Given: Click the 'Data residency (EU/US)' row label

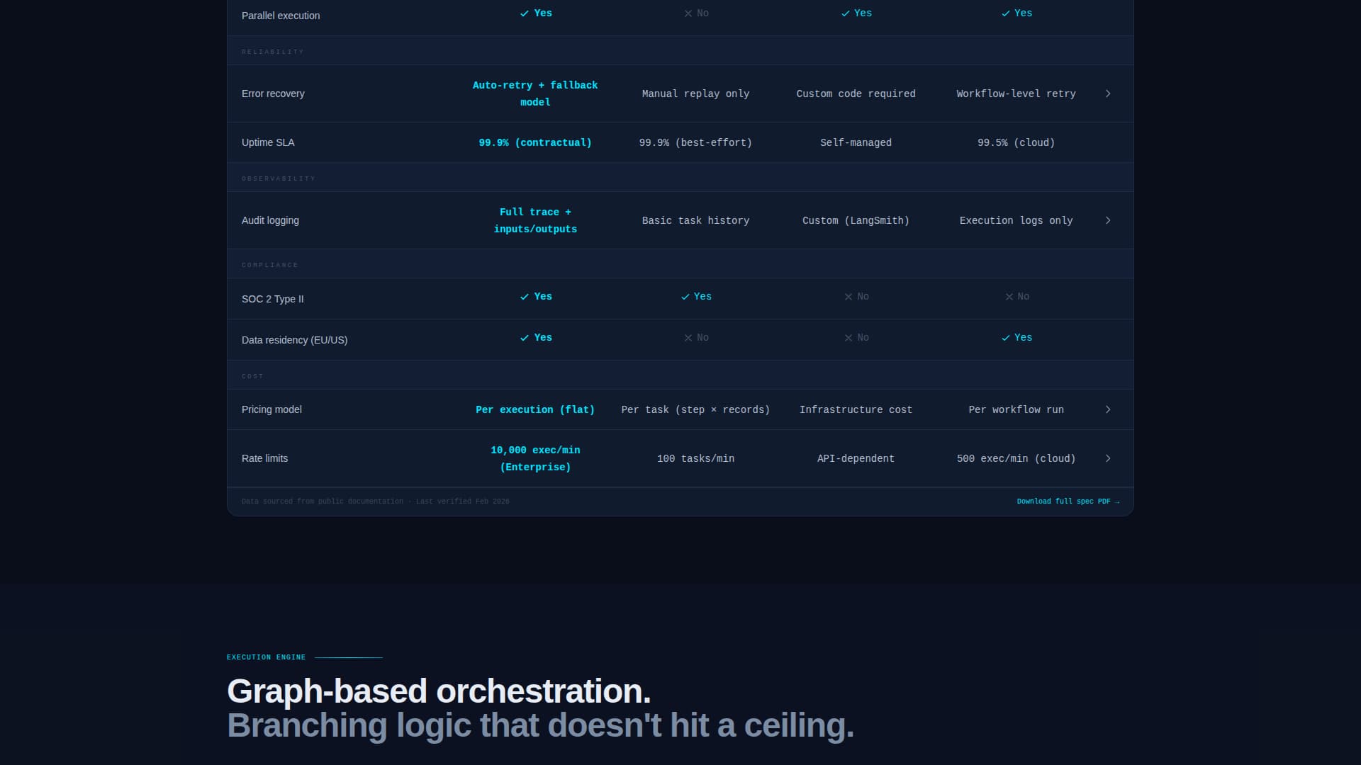Looking at the screenshot, I should [x=294, y=340].
